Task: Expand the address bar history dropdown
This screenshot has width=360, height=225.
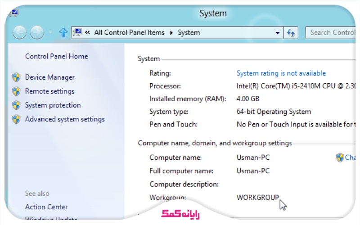Action: 278,33
